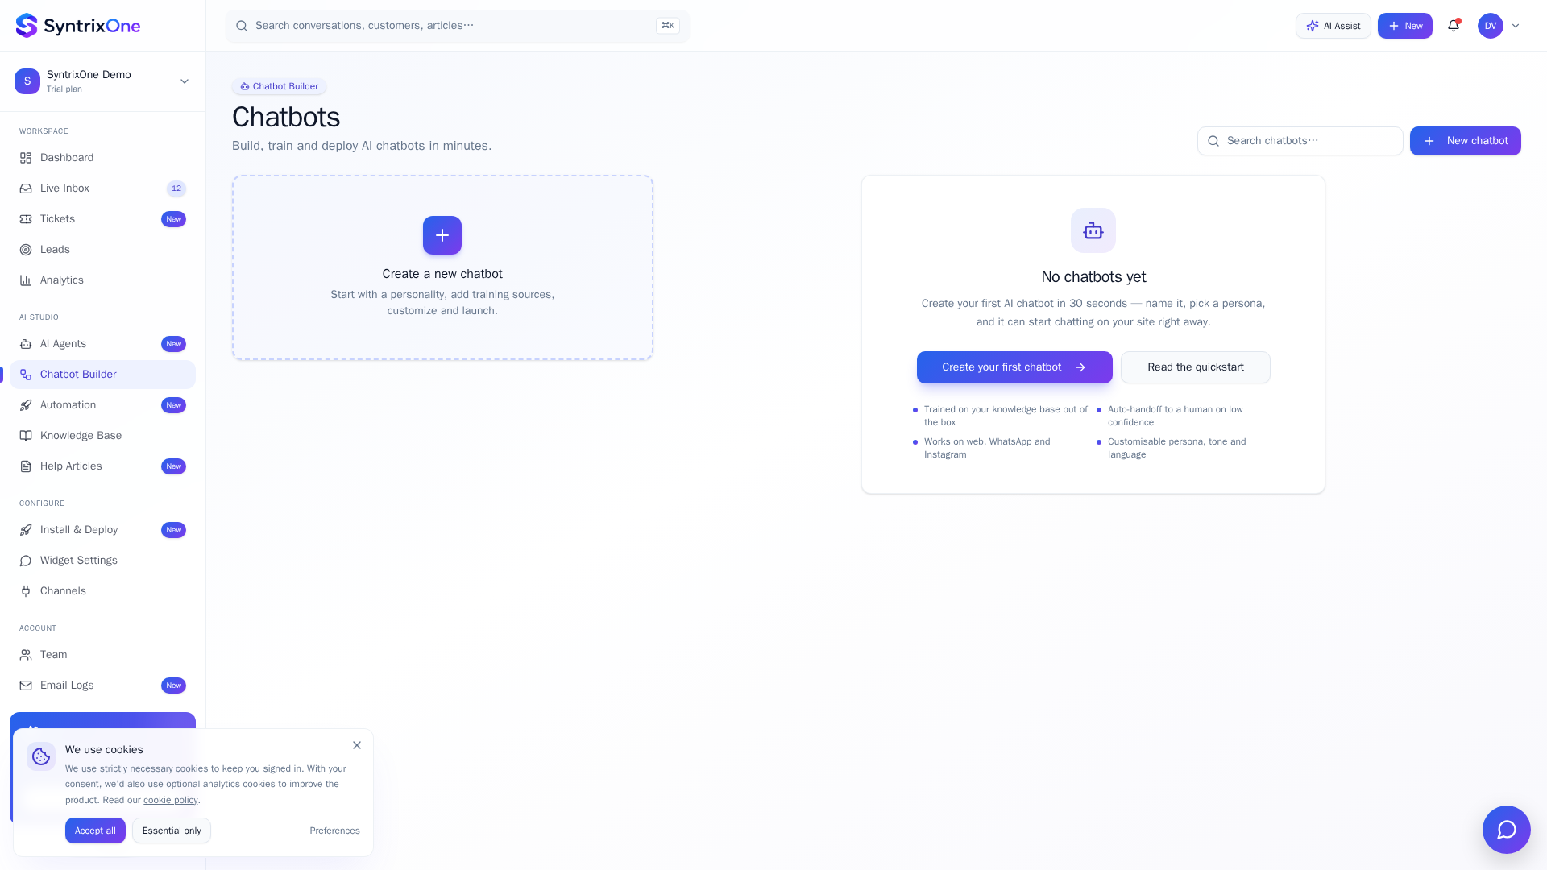Open the cookie policy link
Image resolution: width=1547 pixels, height=870 pixels.
click(x=171, y=800)
